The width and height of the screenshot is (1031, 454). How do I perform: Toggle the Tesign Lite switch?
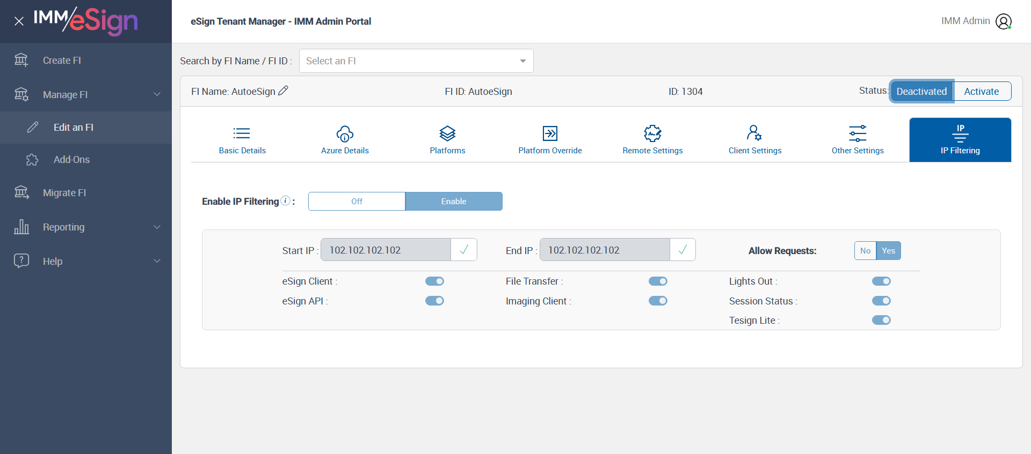pos(881,320)
